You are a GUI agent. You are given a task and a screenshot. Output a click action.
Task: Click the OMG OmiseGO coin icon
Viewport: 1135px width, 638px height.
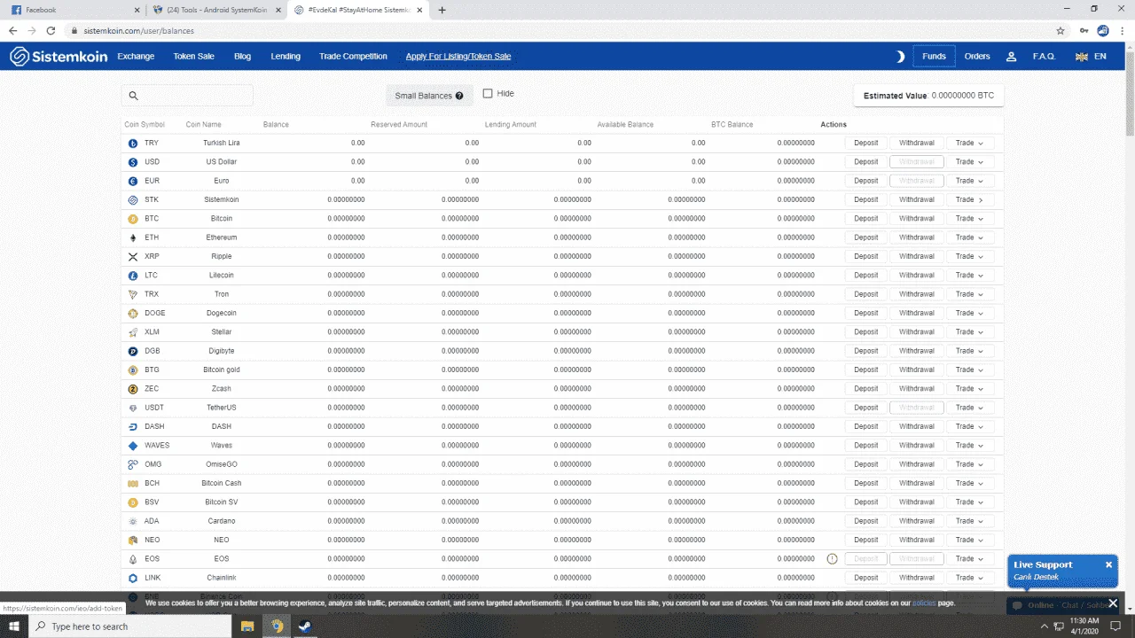tap(133, 464)
